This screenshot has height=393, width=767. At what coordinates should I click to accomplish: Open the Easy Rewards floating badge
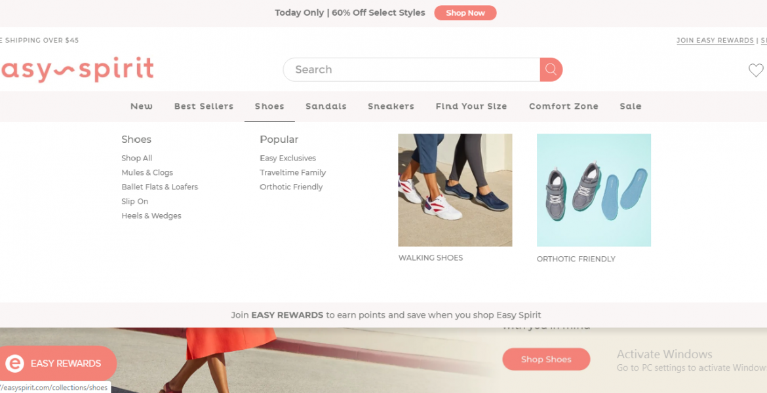point(58,364)
